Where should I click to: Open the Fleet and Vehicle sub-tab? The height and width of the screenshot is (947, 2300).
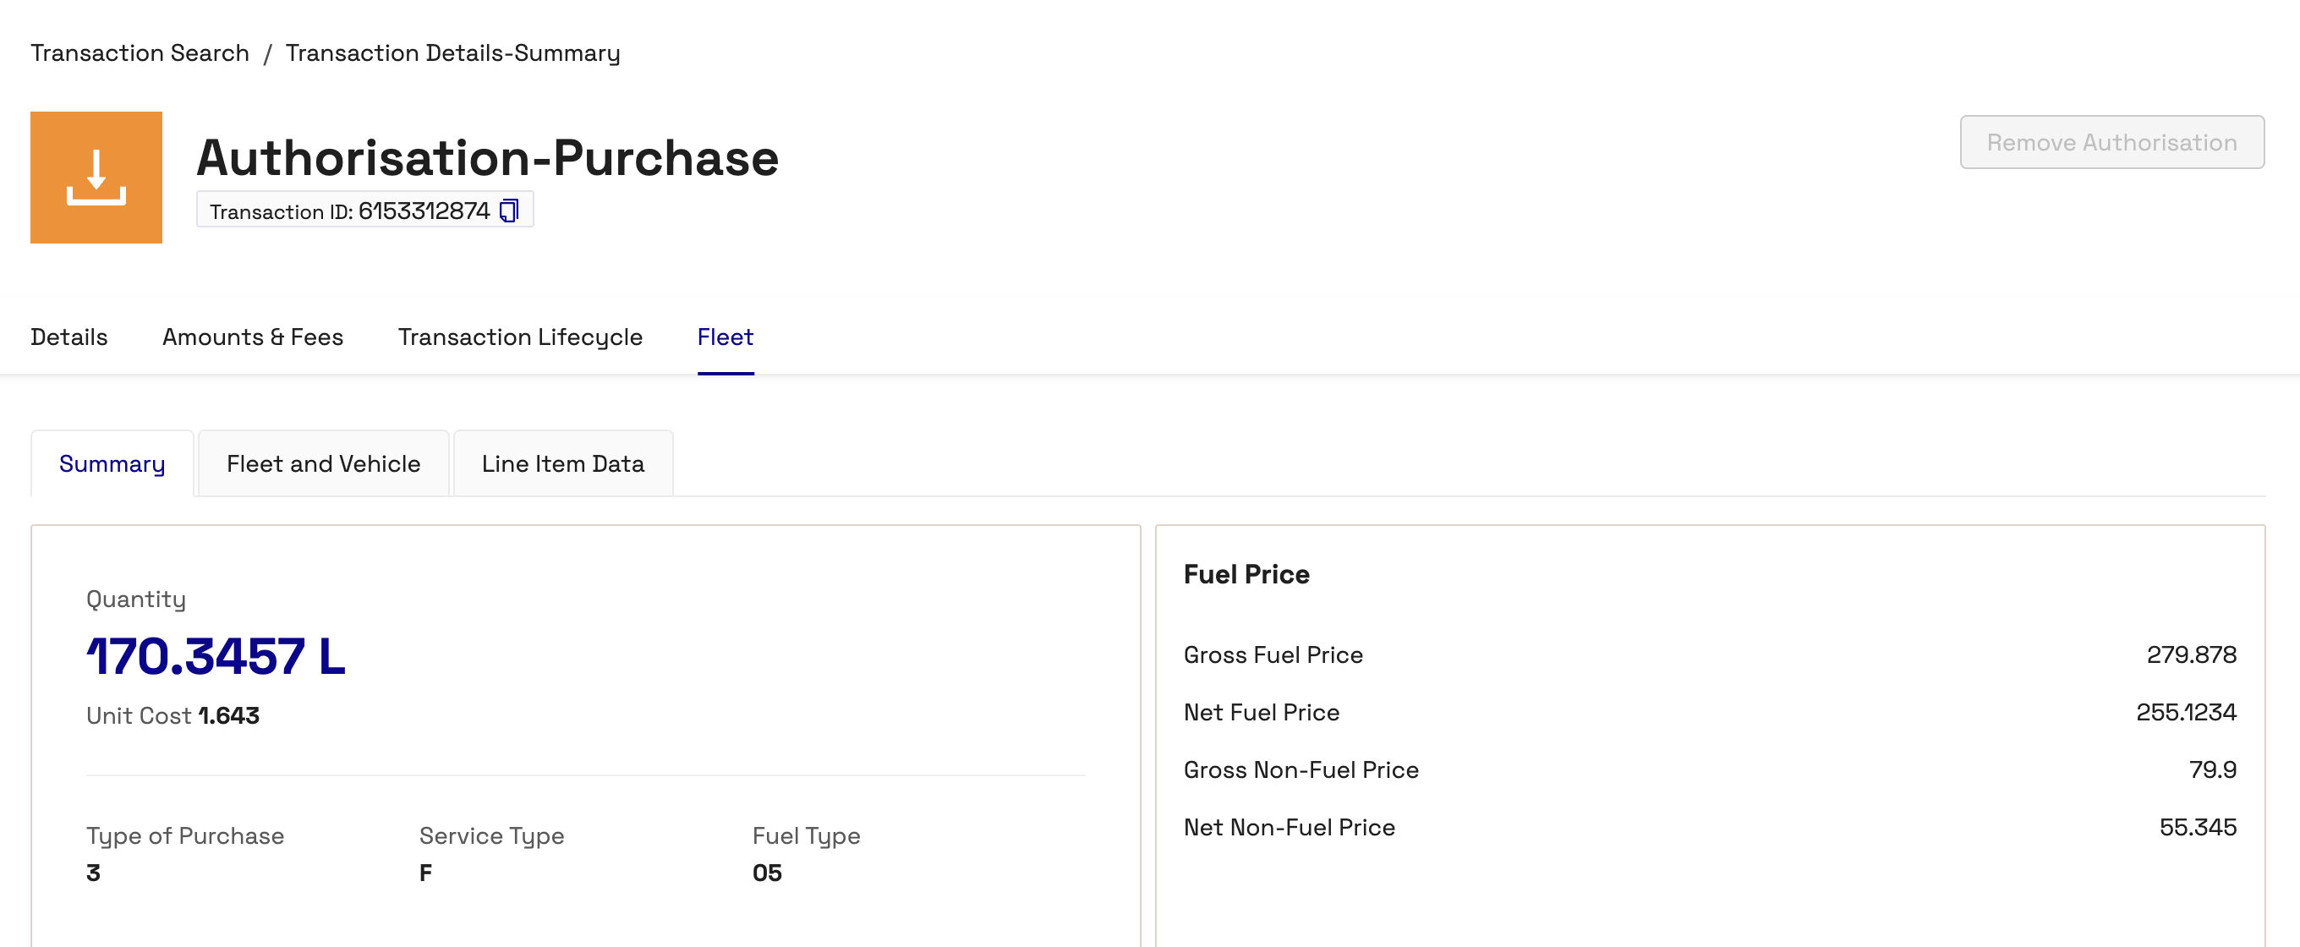pyautogui.click(x=323, y=463)
